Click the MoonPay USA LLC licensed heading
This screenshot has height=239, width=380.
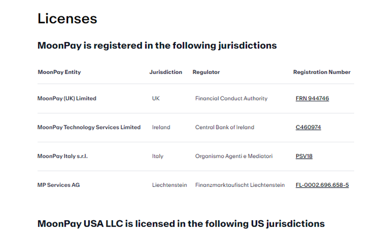click(181, 224)
